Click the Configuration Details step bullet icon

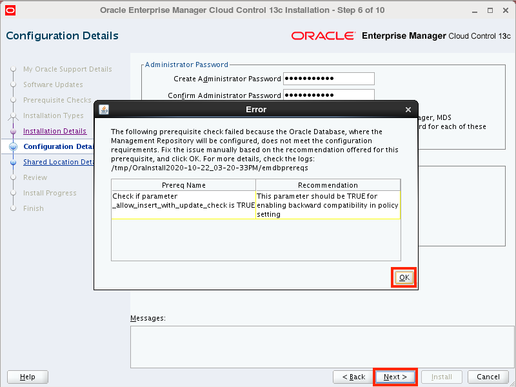click(x=13, y=146)
